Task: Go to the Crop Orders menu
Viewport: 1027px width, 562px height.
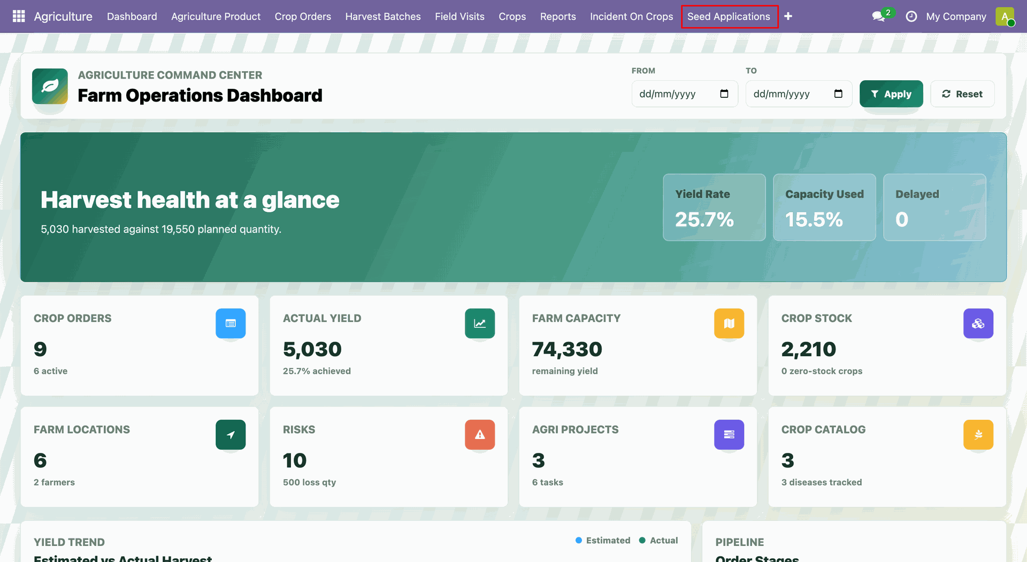Action: 303,17
